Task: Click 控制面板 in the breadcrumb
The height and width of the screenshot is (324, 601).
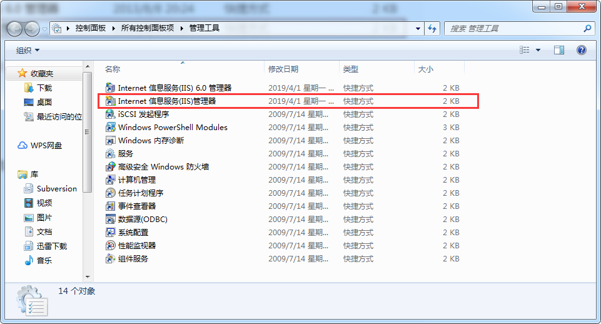Action: [x=91, y=28]
